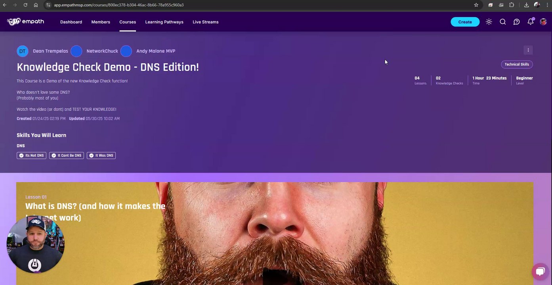Viewport: 552px width, 285px height.
Task: Open browser downloads icon
Action: [526, 5]
